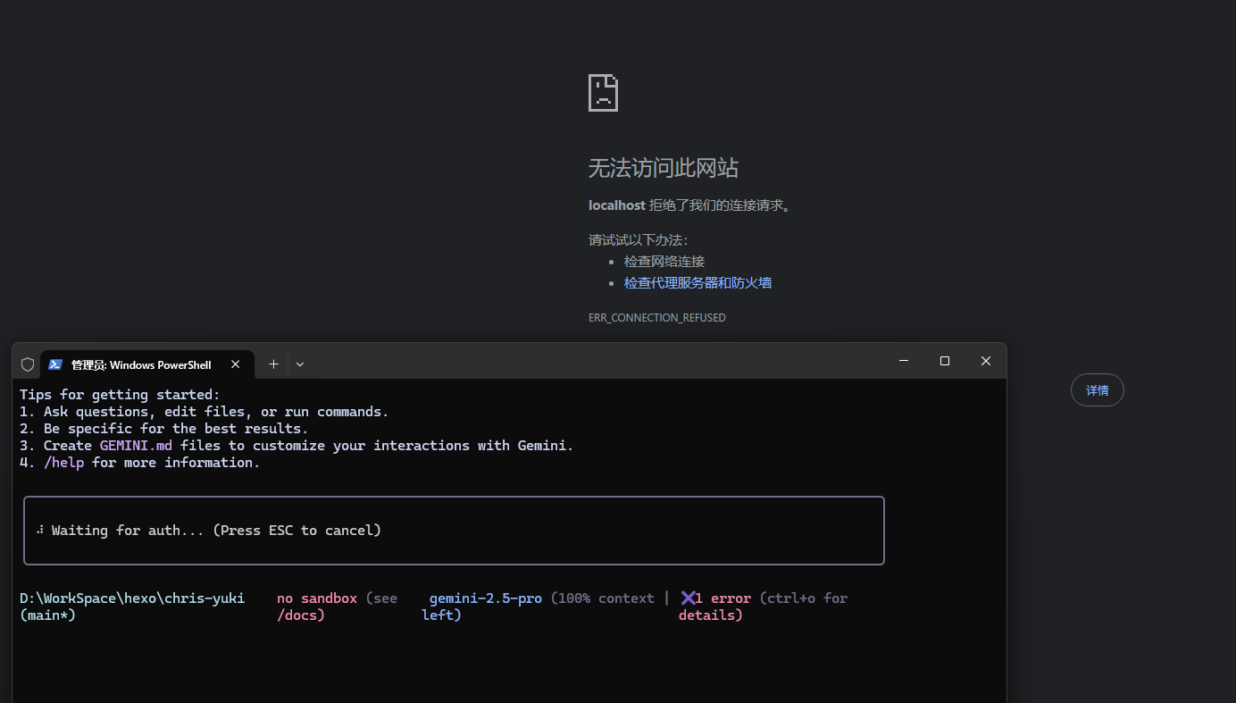The height and width of the screenshot is (703, 1236).
Task: Click the error indicator icon in Gemini status bar
Action: (690, 598)
